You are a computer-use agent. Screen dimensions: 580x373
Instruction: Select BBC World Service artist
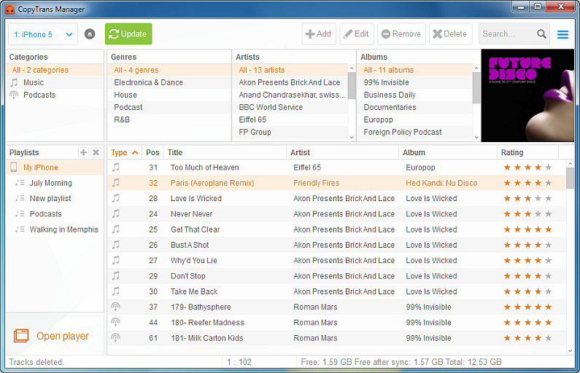[x=290, y=107]
